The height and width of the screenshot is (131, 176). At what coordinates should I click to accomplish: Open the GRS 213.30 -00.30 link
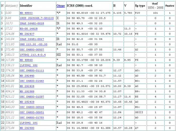click(x=33, y=44)
